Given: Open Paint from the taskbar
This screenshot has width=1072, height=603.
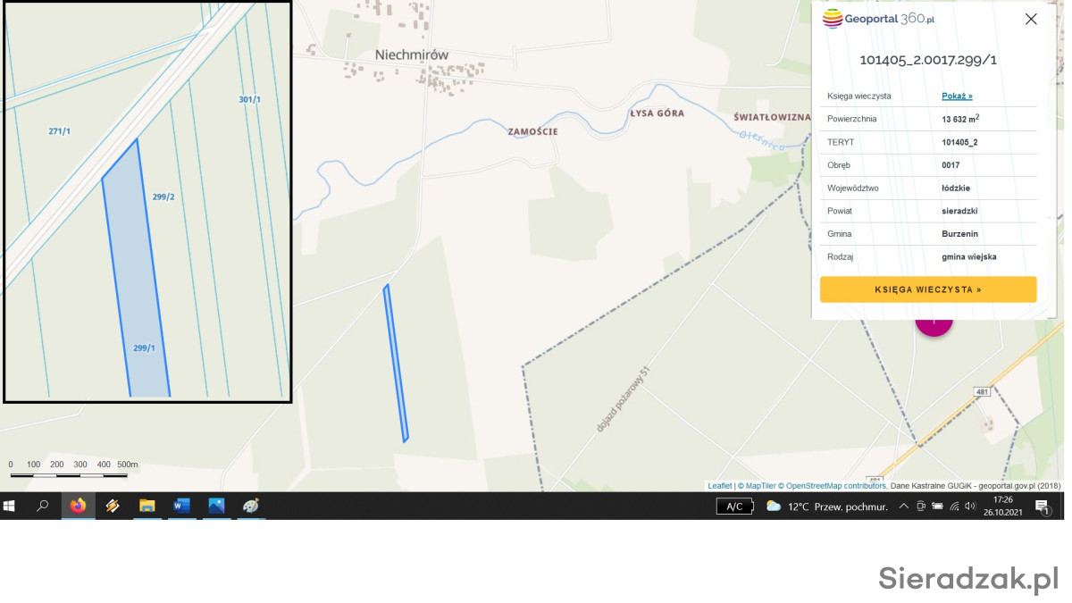Looking at the screenshot, I should point(251,506).
